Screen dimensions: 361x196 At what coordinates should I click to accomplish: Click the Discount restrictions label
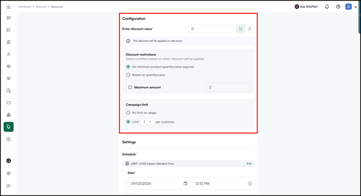[141, 54]
